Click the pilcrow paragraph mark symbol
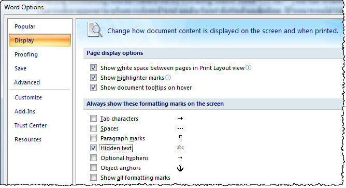The image size is (346, 188). pos(180,138)
